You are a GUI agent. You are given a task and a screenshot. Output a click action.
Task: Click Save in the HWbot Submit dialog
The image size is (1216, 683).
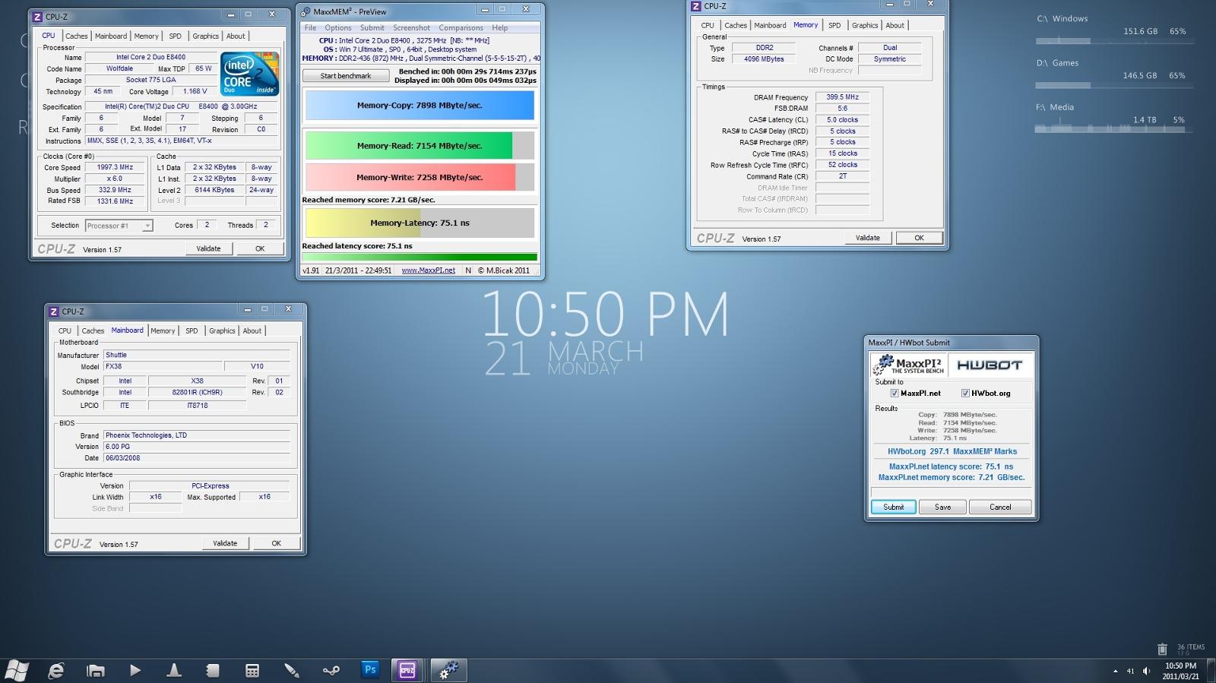click(942, 507)
